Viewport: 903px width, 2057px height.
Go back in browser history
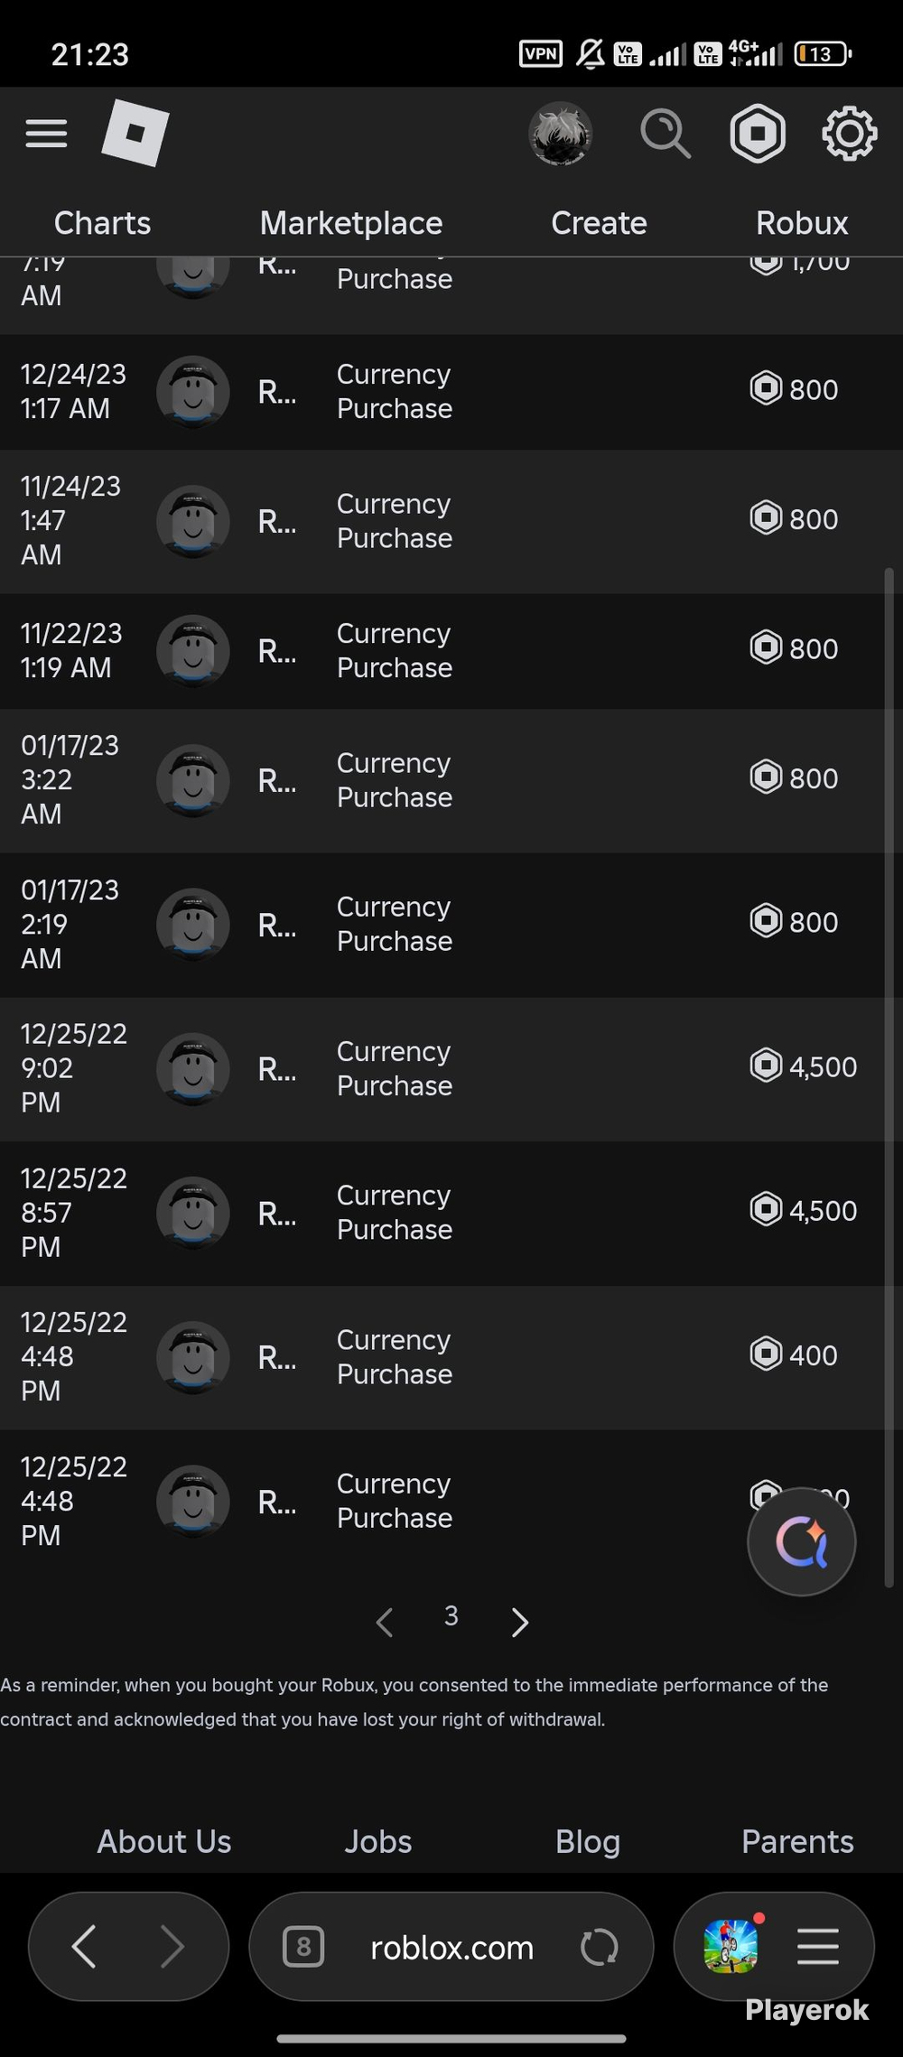tap(84, 1947)
